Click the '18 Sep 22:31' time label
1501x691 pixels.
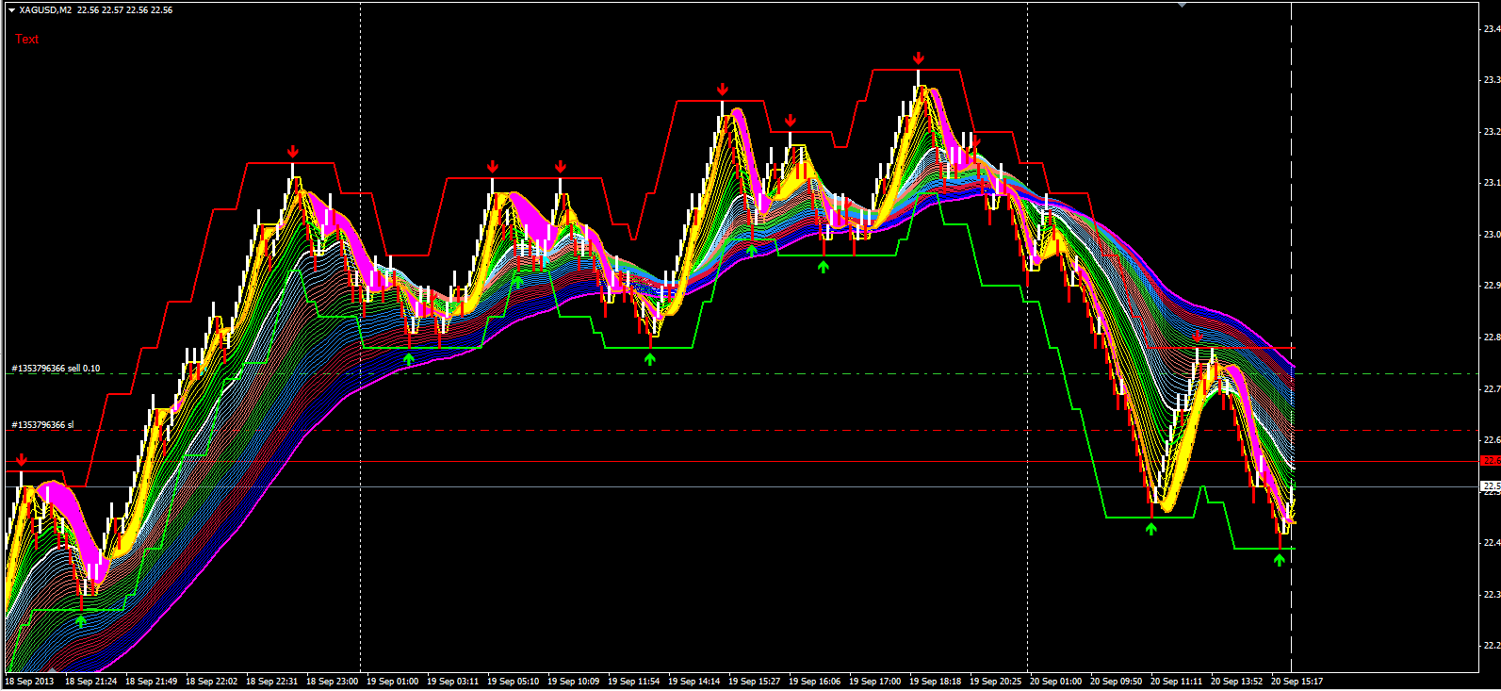(x=272, y=681)
